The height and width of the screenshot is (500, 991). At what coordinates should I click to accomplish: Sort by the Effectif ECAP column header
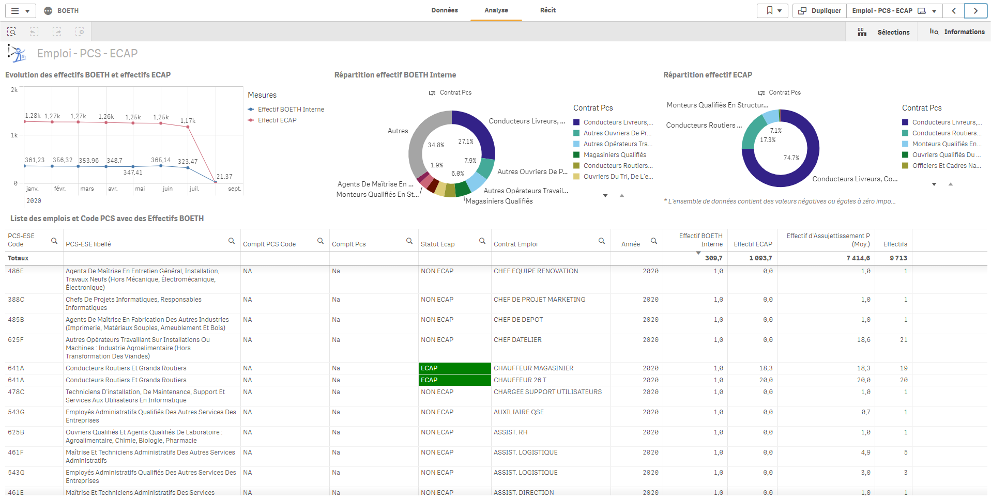click(752, 244)
